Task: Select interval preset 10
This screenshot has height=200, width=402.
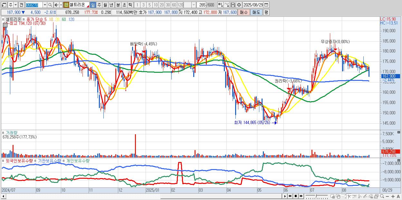Action: [x=156, y=5]
